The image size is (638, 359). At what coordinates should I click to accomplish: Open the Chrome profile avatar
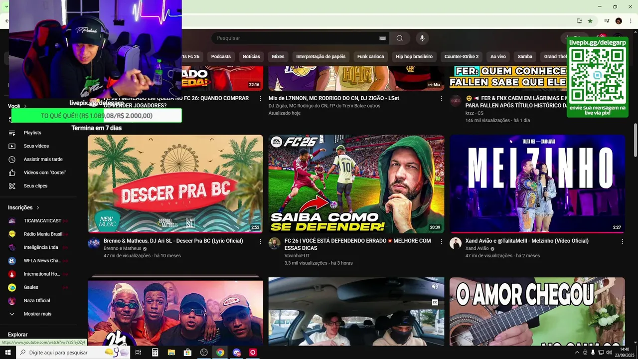click(x=619, y=21)
